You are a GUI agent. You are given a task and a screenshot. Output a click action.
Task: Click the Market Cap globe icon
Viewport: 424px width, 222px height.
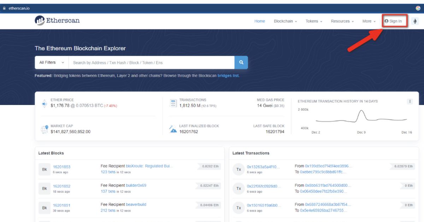45,129
